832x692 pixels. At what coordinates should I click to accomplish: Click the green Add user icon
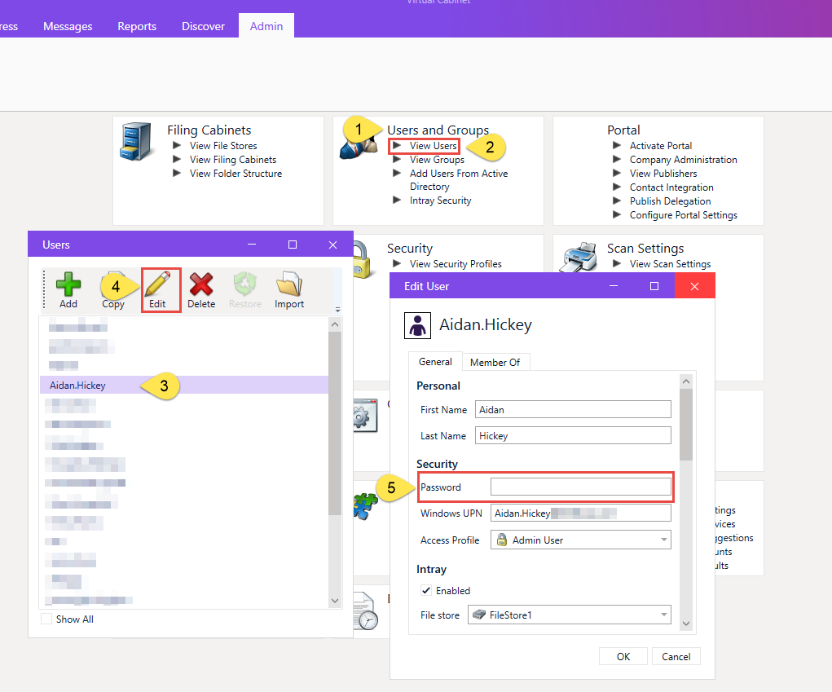(68, 284)
